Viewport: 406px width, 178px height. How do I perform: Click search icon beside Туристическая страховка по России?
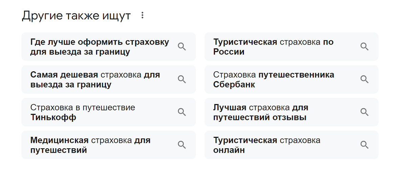point(364,47)
